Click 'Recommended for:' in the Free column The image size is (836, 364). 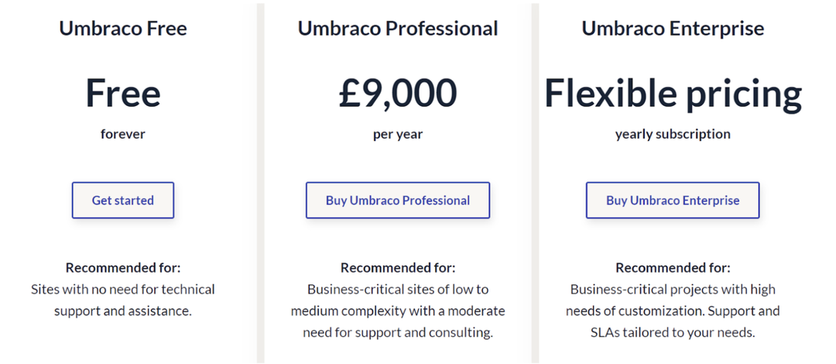123,267
